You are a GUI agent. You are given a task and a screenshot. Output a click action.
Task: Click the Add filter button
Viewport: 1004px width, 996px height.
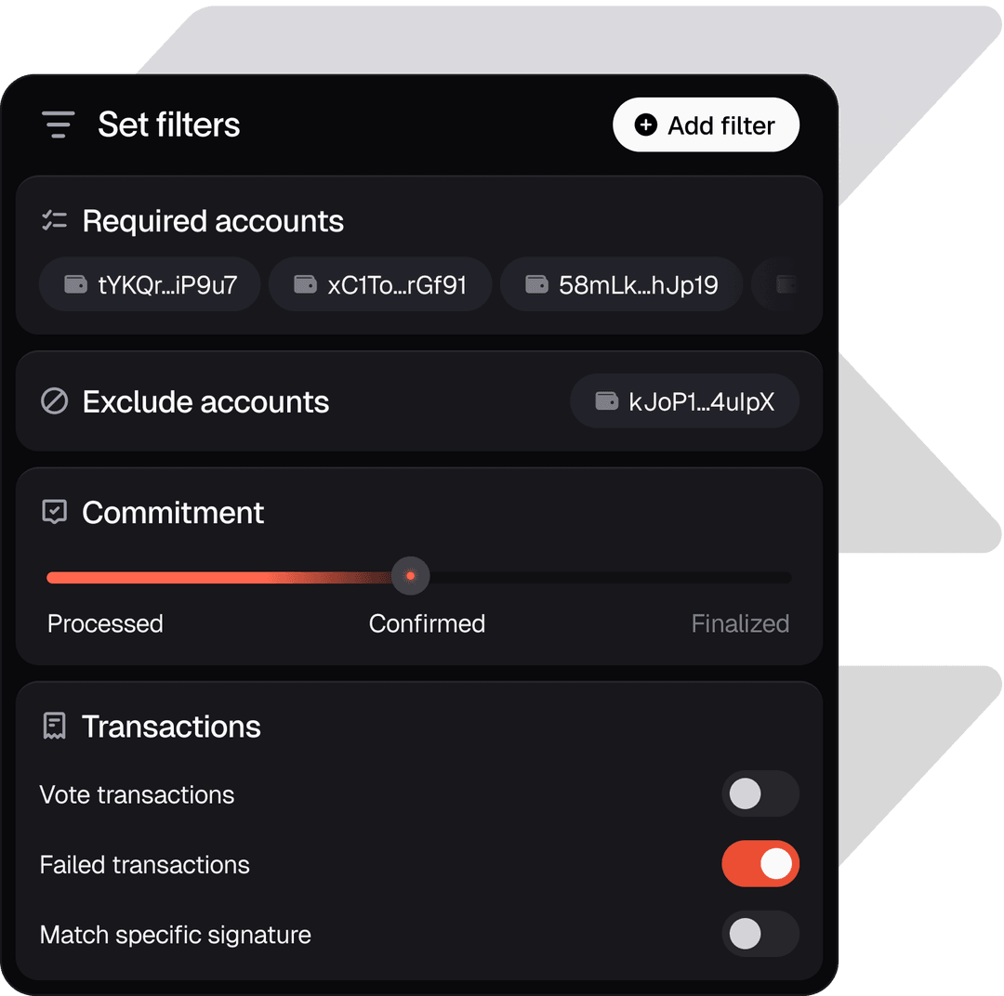pyautogui.click(x=706, y=124)
